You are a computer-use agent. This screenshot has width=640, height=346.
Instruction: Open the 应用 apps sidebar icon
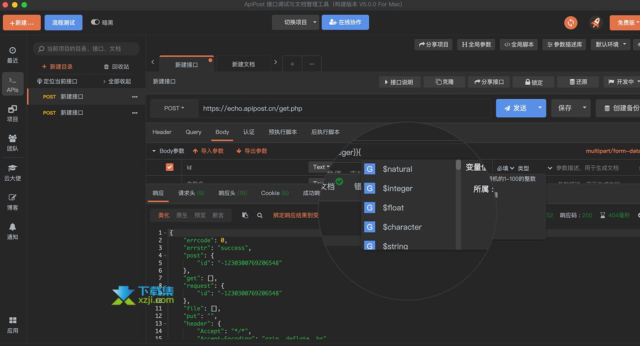point(13,325)
